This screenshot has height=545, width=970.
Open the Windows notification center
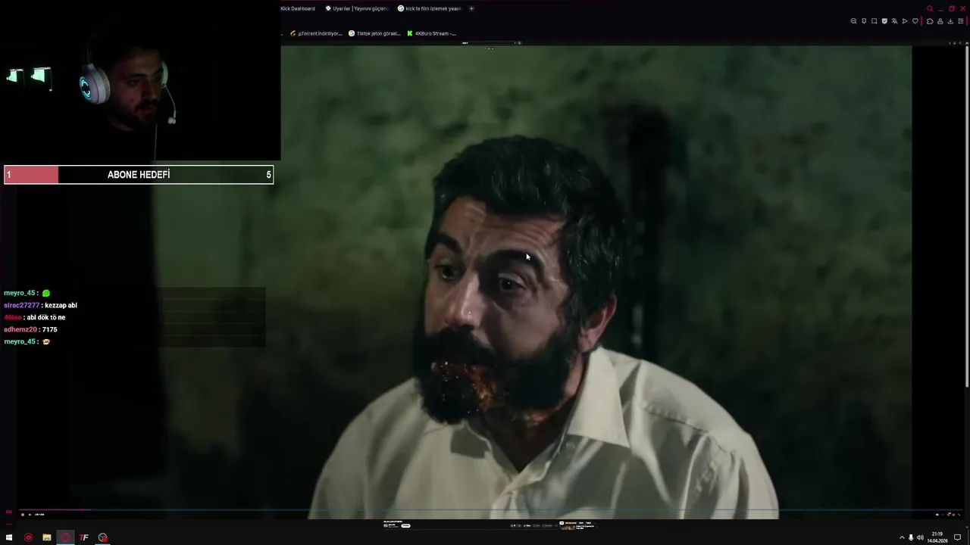tap(958, 537)
